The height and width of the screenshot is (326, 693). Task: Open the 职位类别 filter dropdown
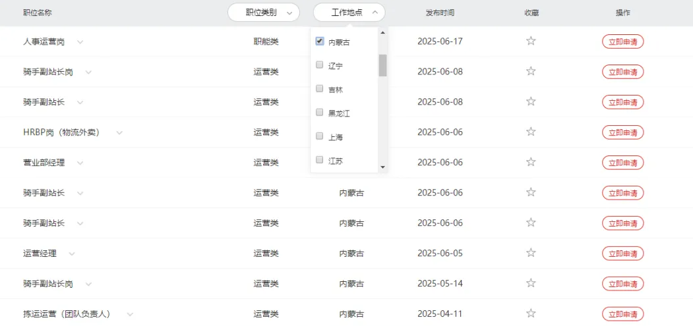pyautogui.click(x=263, y=13)
